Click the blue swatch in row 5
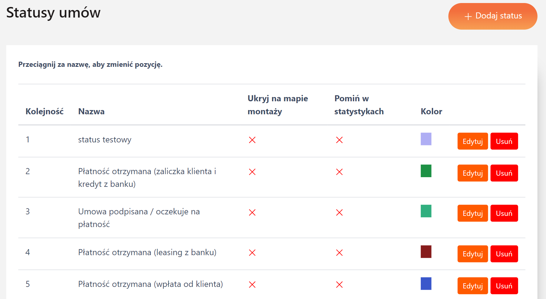The width and height of the screenshot is (546, 299). [x=426, y=284]
